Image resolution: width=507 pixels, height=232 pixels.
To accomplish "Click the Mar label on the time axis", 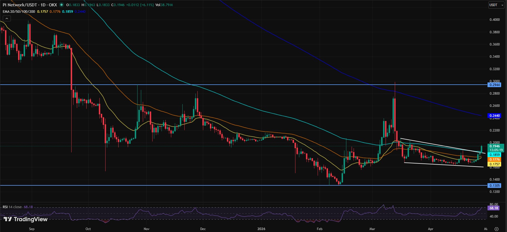I will (x=372, y=229).
